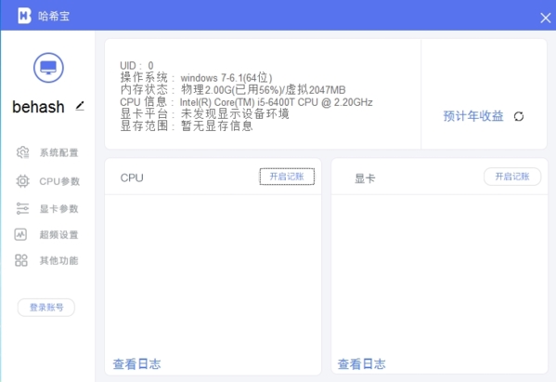Start 显卡 mining with 开启记账
Viewport: 556px width, 382px height.
tap(512, 177)
